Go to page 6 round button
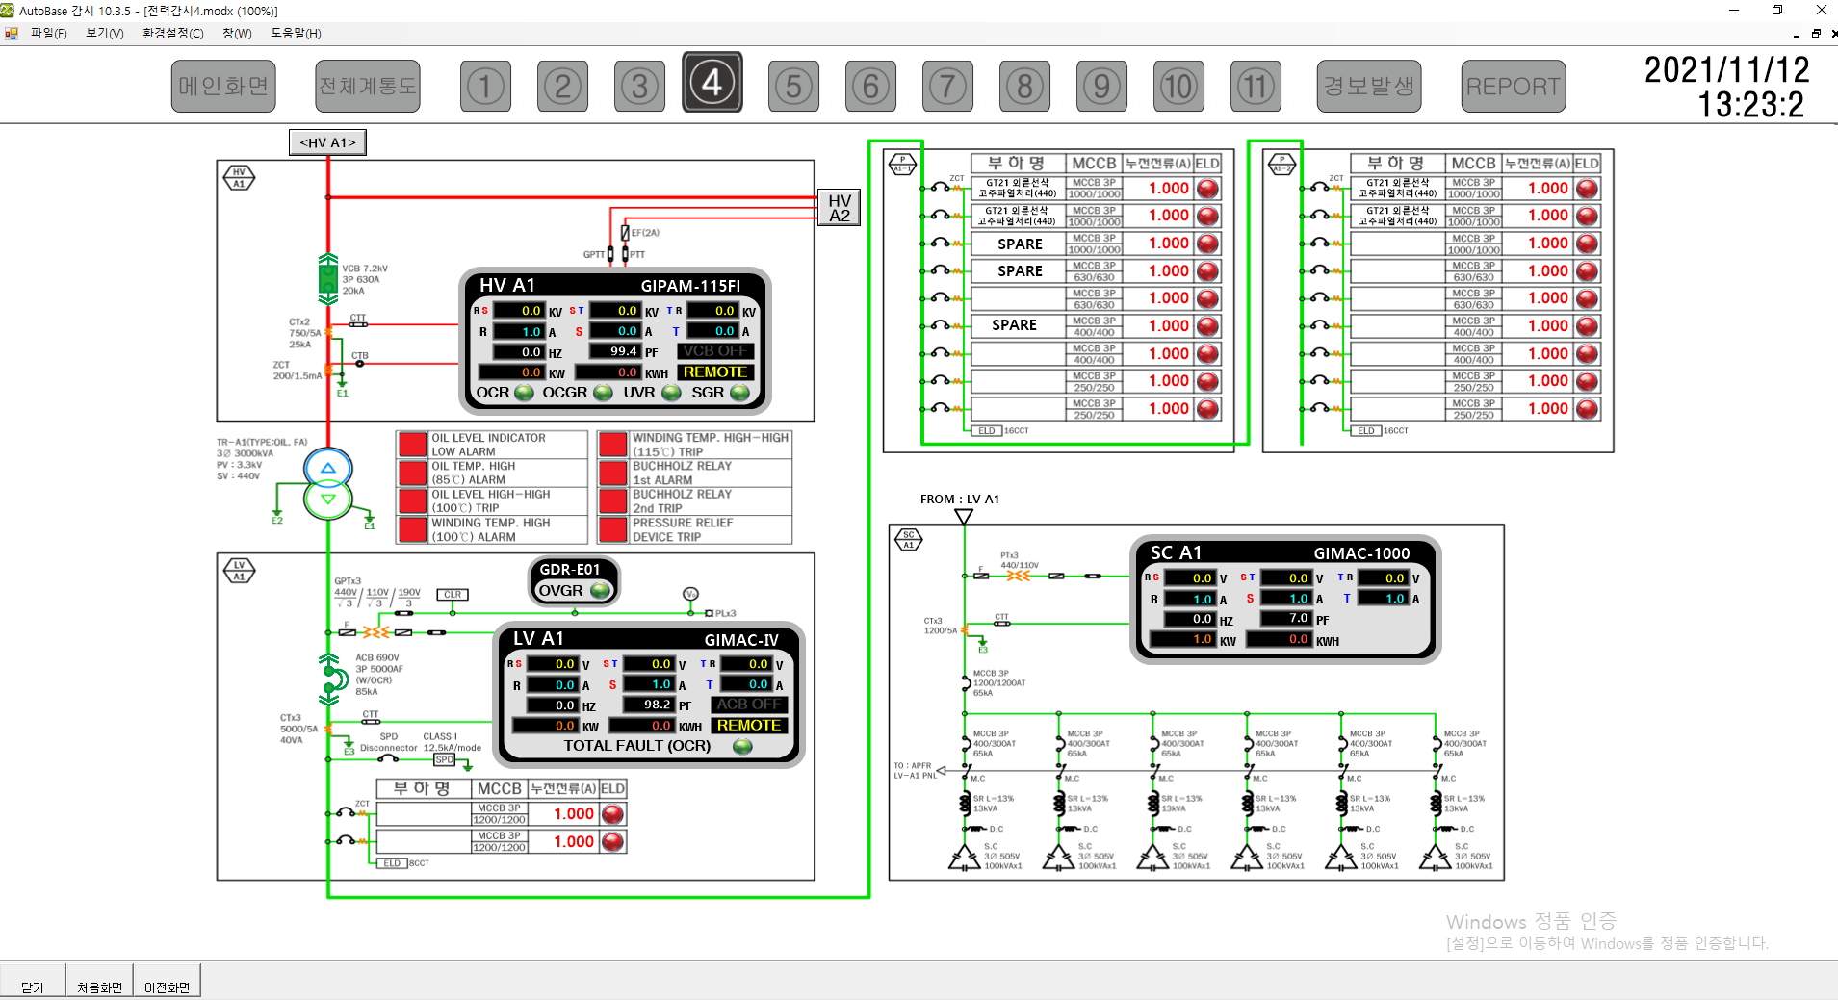1838x1000 pixels. (870, 87)
